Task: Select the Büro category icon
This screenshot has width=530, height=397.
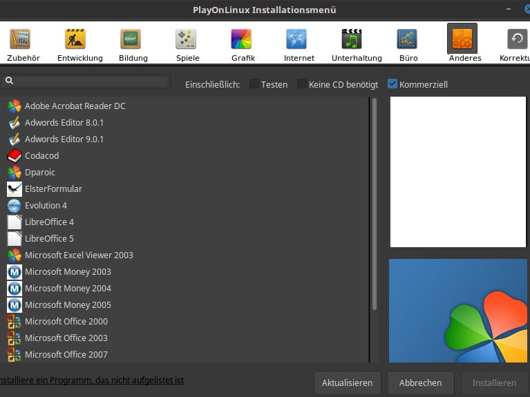Action: (x=407, y=39)
